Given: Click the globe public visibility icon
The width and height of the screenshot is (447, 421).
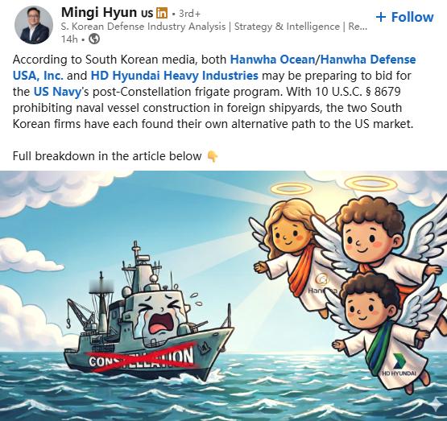Looking at the screenshot, I should point(94,39).
